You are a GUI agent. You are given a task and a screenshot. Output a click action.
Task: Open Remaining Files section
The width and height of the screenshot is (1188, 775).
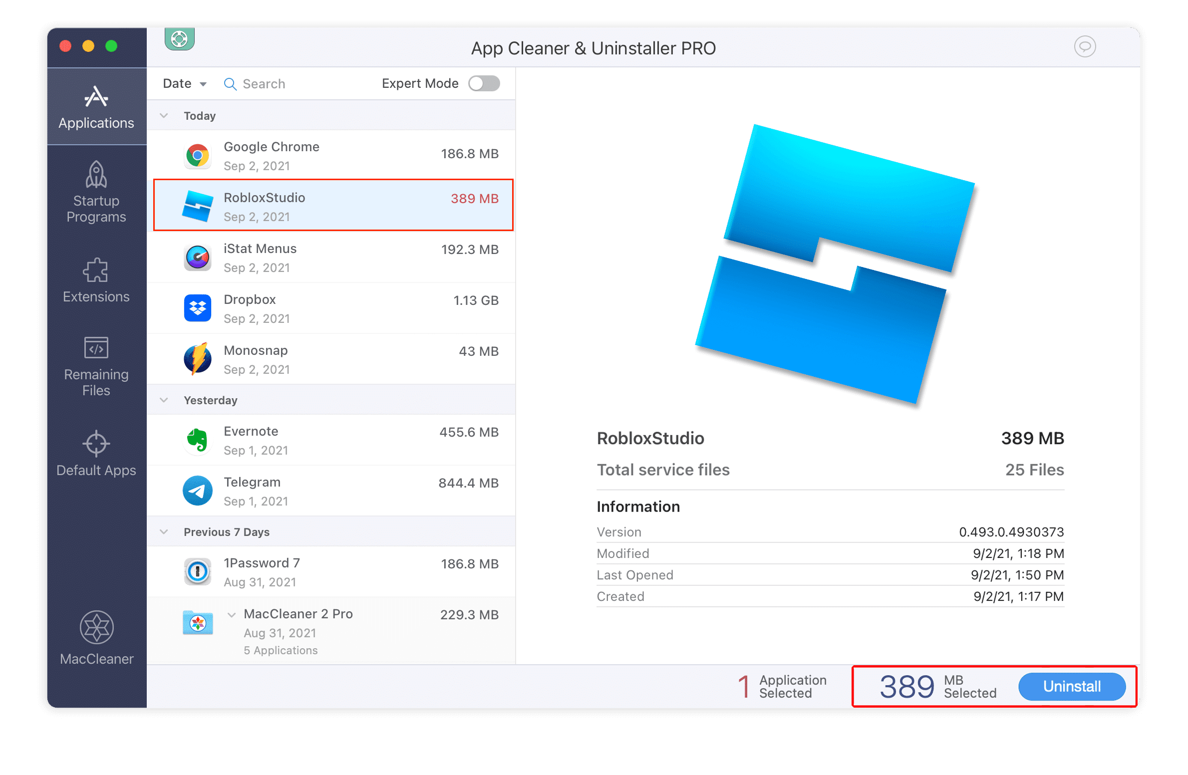pos(96,367)
